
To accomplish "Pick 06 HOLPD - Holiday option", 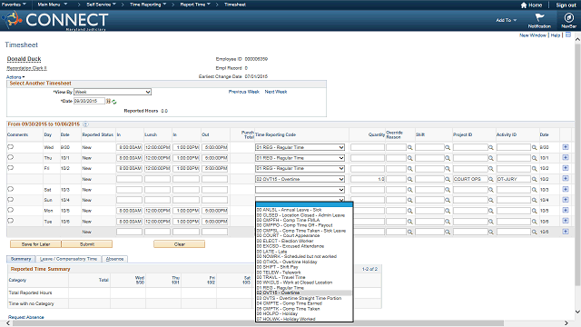I will pyautogui.click(x=304, y=313).
